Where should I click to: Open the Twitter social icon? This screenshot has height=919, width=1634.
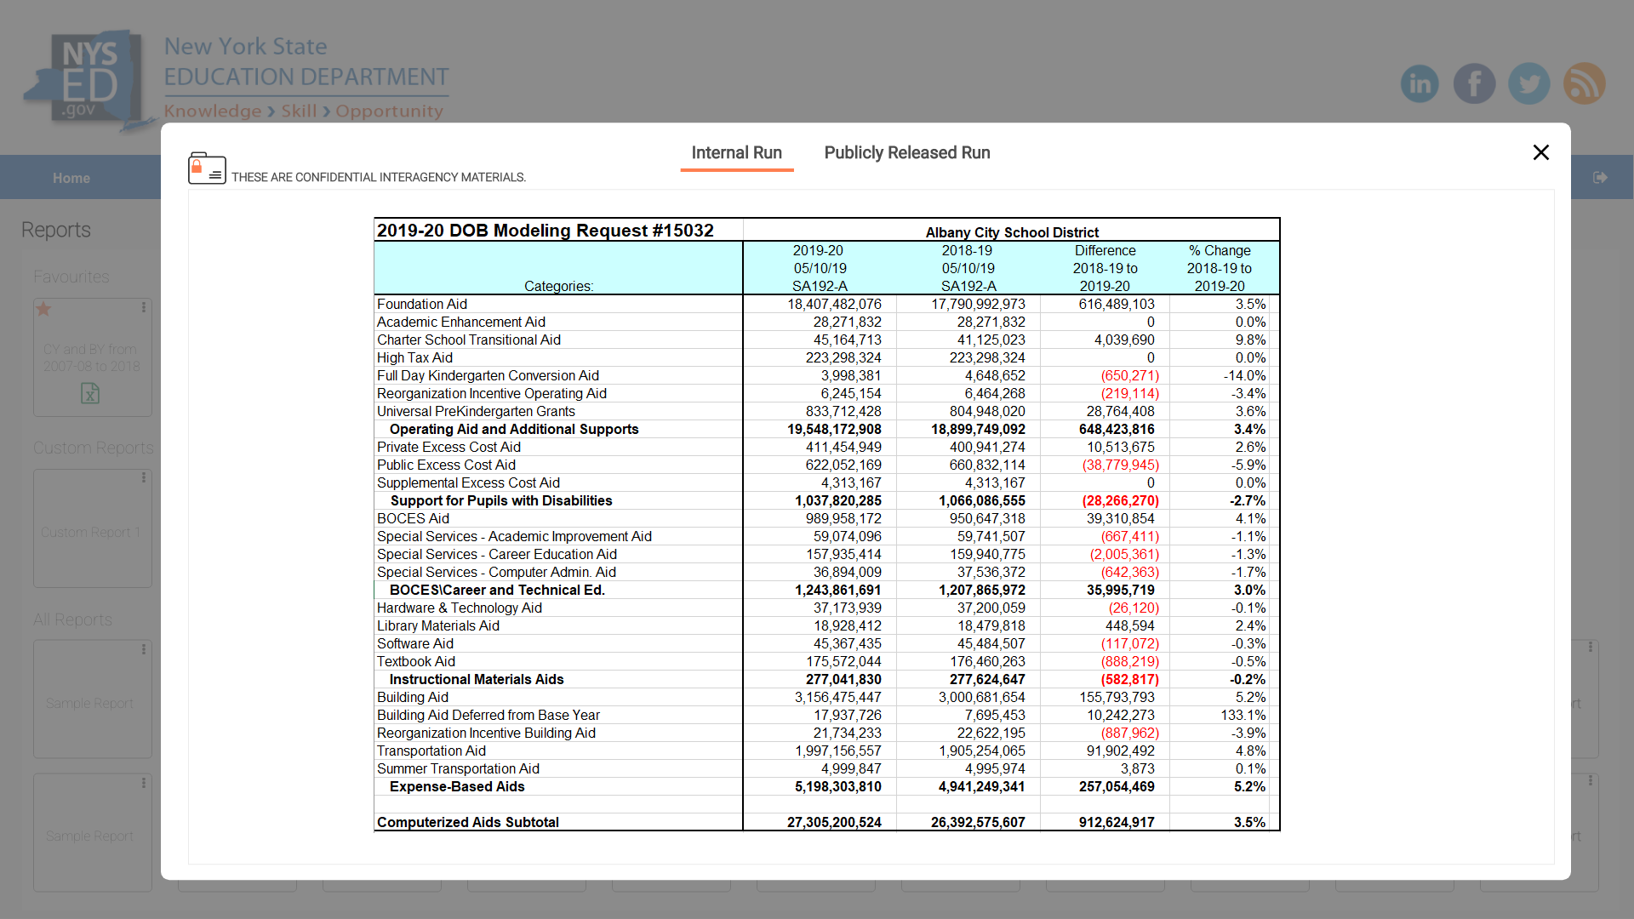tap(1529, 83)
